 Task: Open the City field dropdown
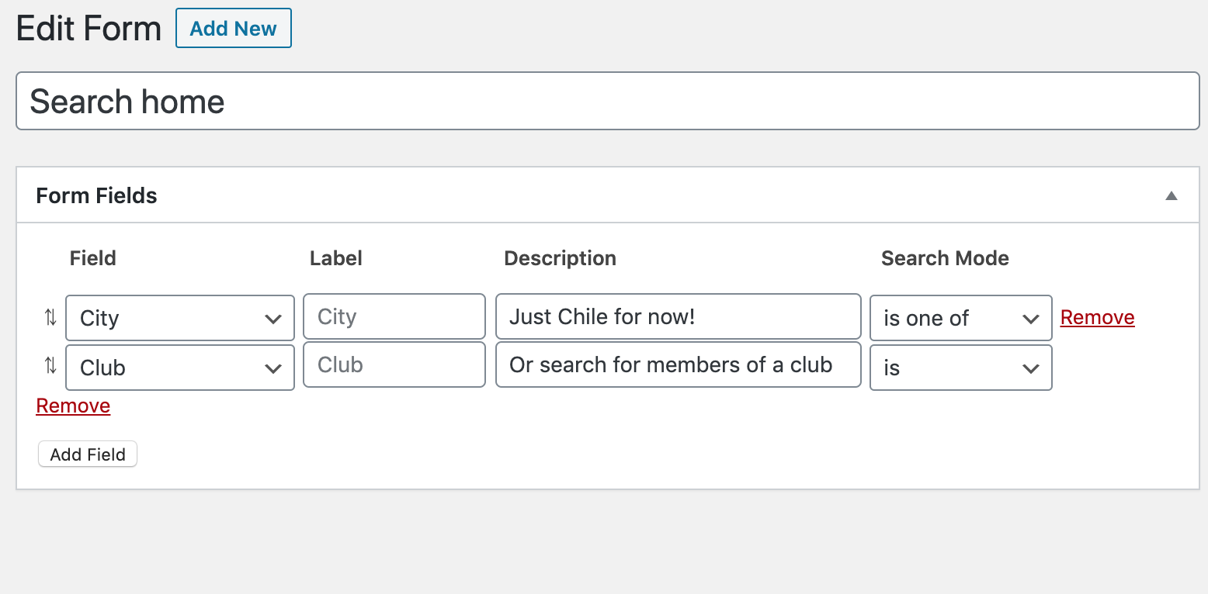(x=180, y=318)
